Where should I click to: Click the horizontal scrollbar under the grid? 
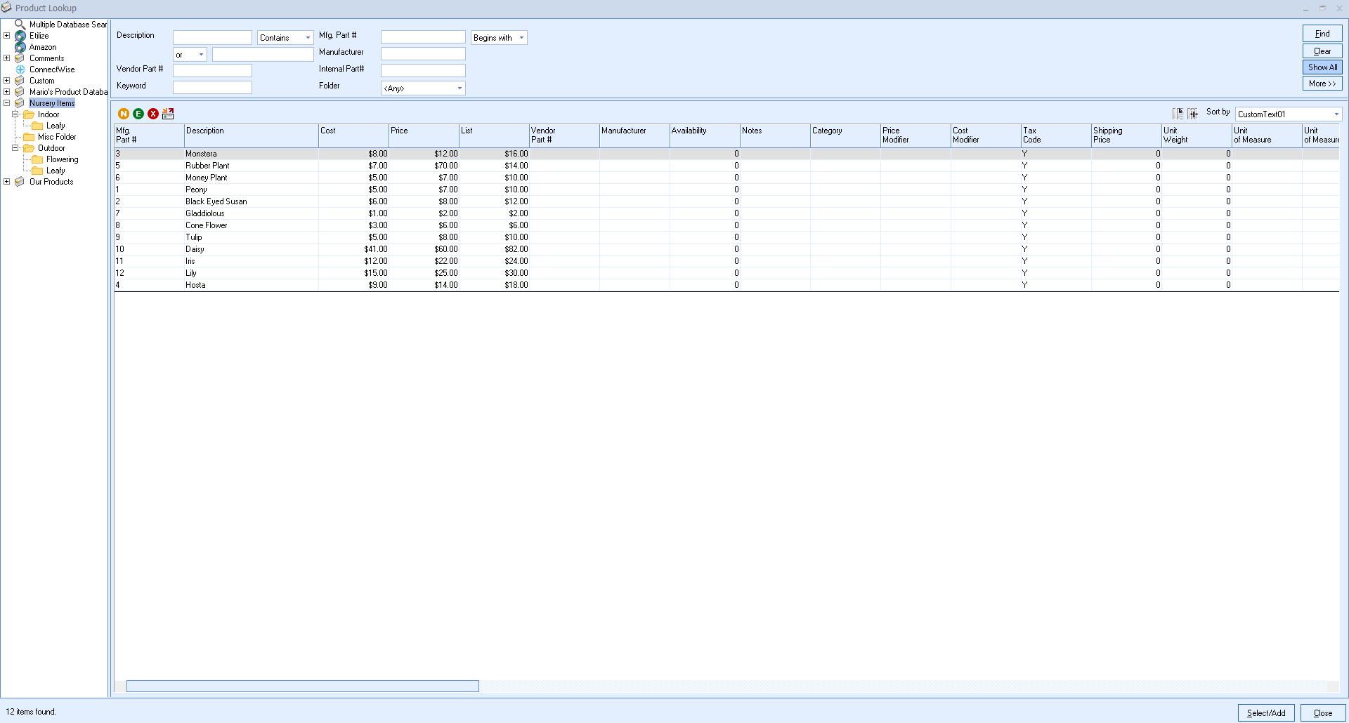(302, 686)
